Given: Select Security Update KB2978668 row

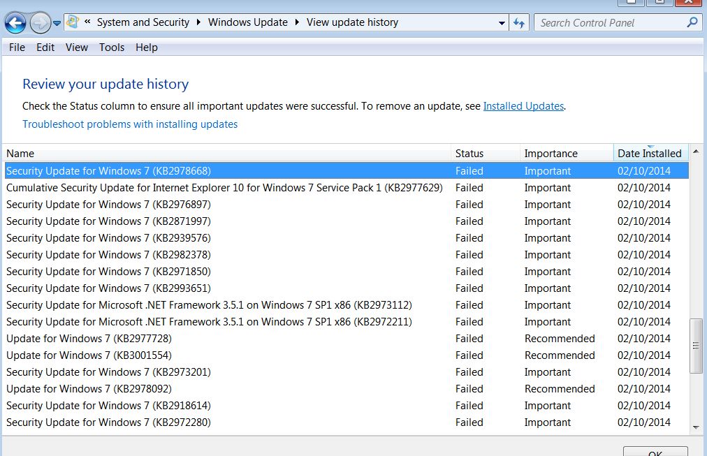Looking at the screenshot, I should coord(347,171).
